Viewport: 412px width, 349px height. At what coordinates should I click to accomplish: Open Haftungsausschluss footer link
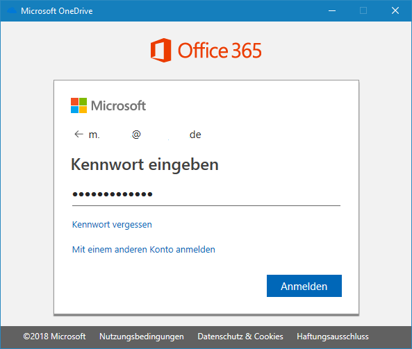333,337
